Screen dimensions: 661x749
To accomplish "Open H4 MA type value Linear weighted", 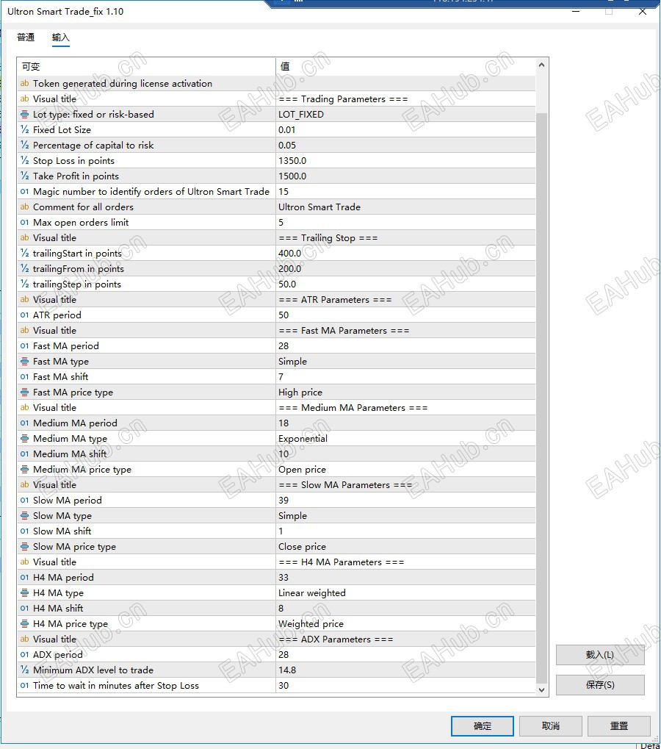I will (405, 592).
